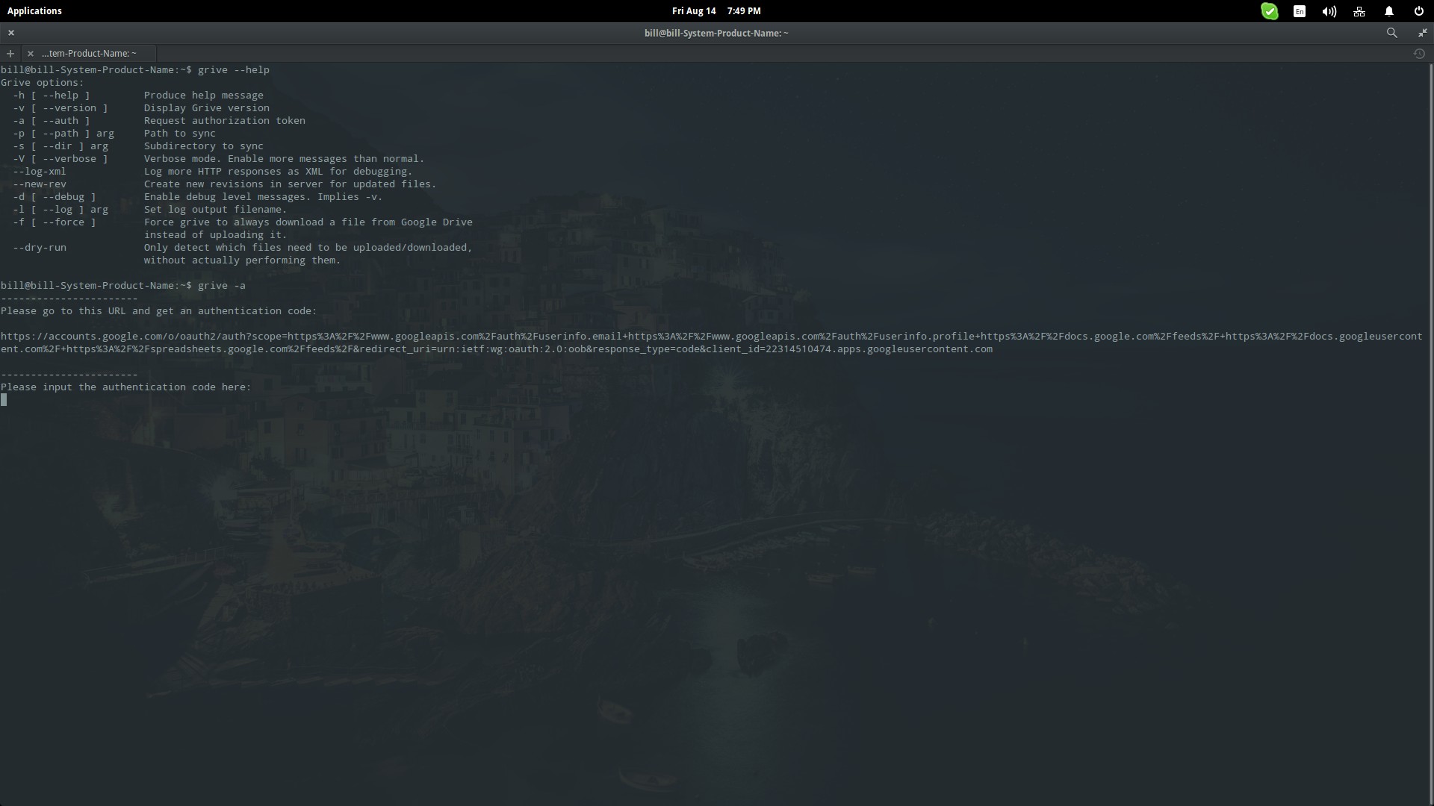Click 'Display Grive version' description
Image resolution: width=1434 pixels, height=806 pixels.
click(x=206, y=108)
